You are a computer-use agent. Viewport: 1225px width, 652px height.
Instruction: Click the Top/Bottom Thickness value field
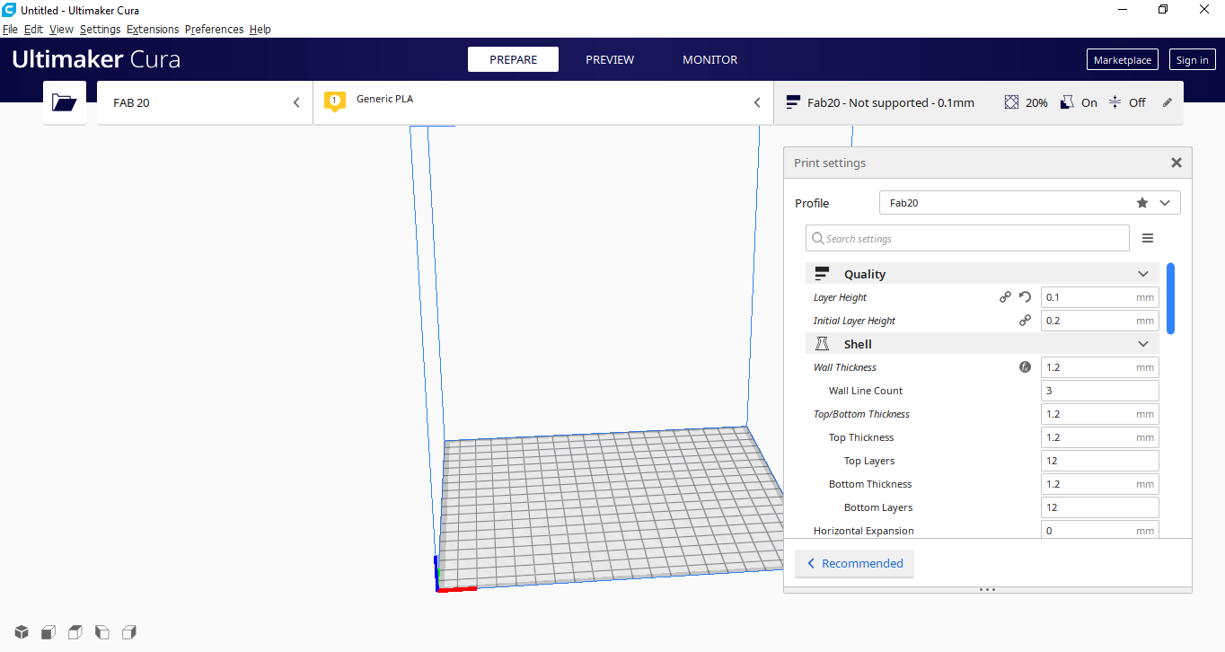[x=1100, y=414]
